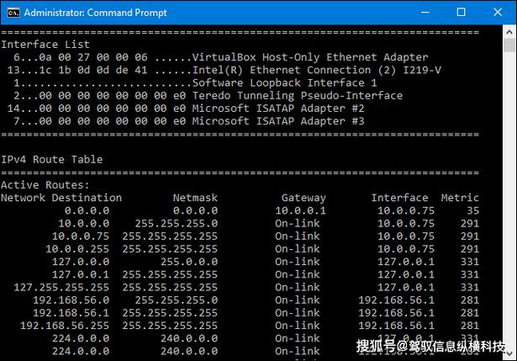Open the Command Prompt system menu icon

tap(13, 13)
